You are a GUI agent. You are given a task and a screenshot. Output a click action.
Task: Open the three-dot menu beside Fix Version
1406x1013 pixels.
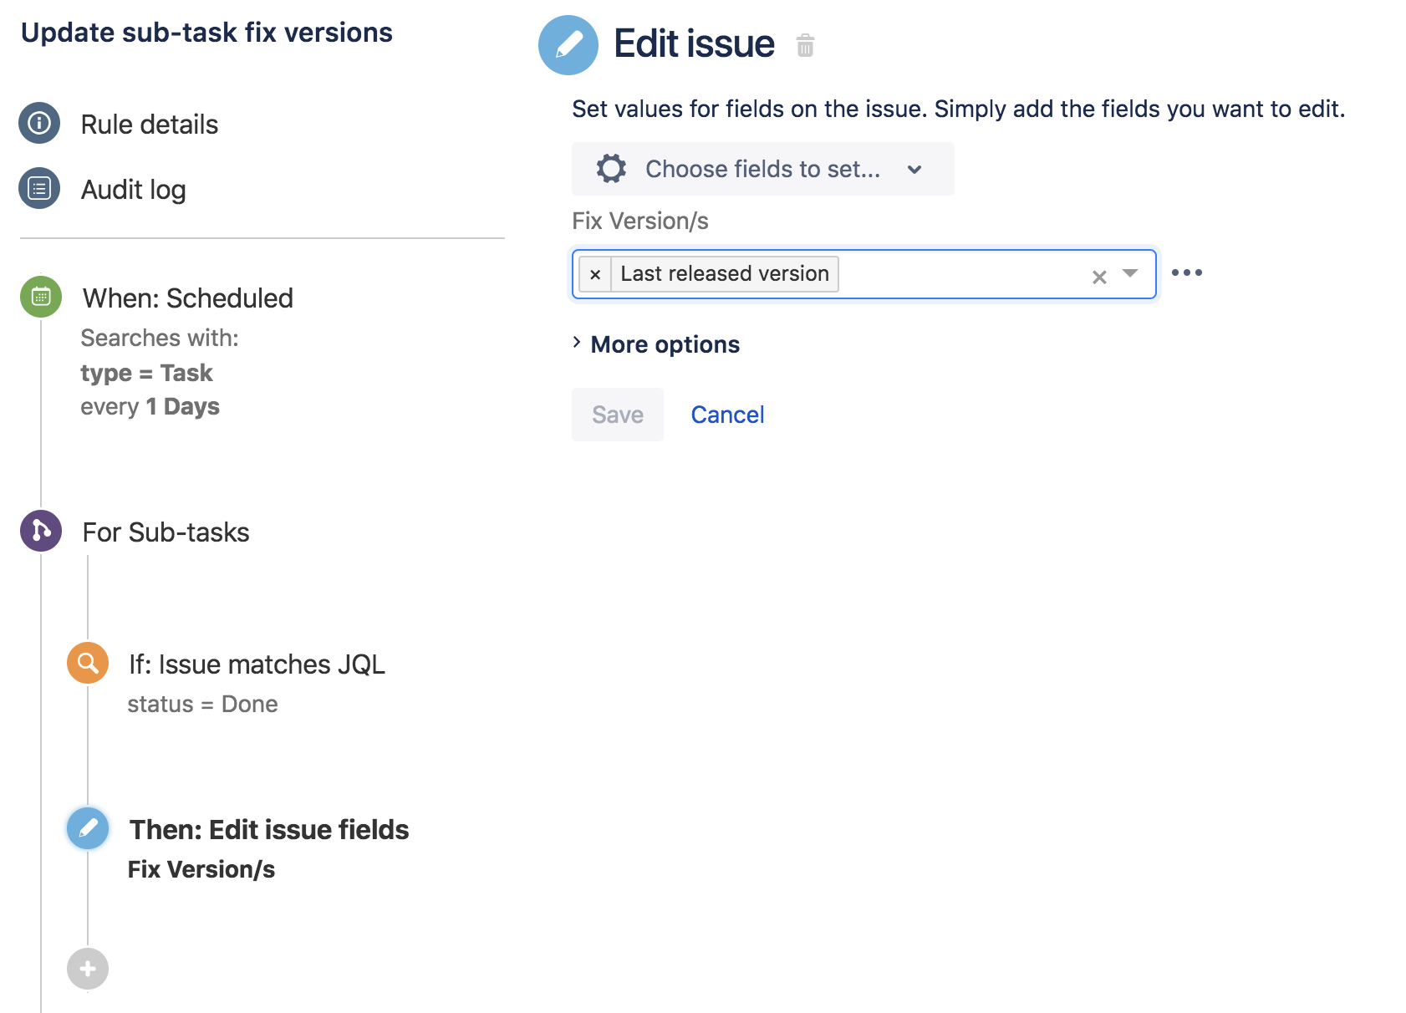pos(1186,273)
